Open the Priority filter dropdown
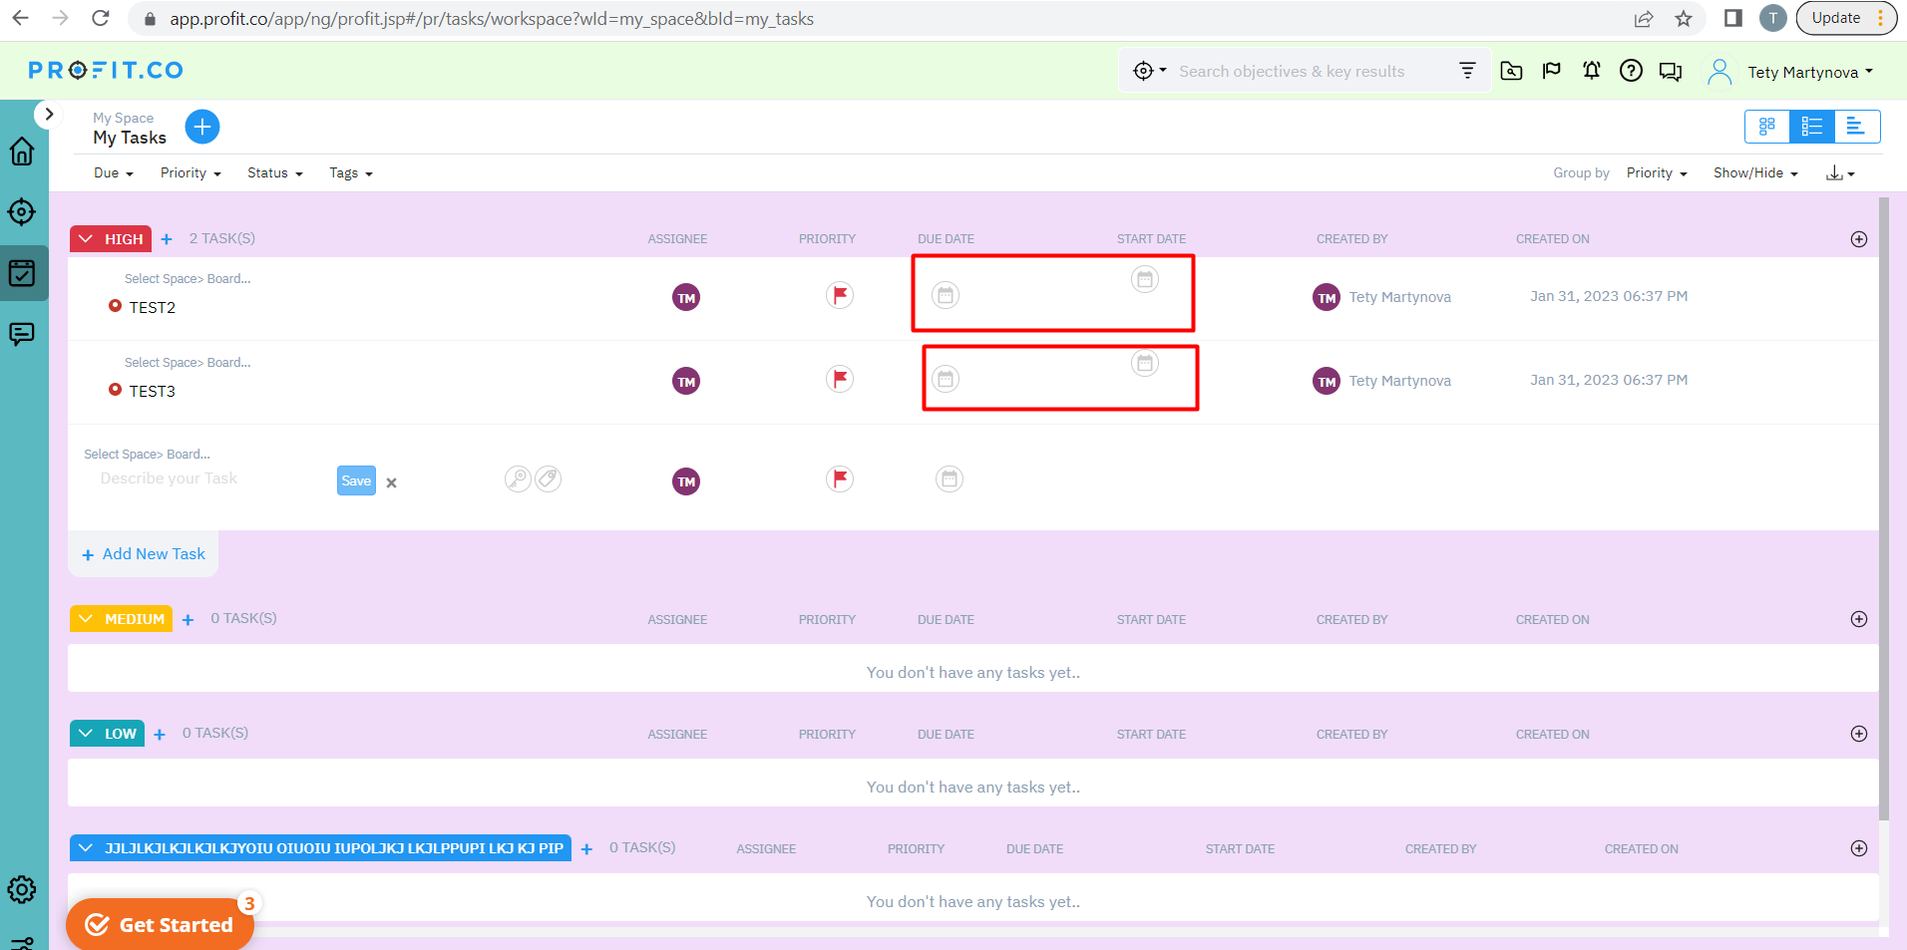The height and width of the screenshot is (950, 1907). pos(191,173)
